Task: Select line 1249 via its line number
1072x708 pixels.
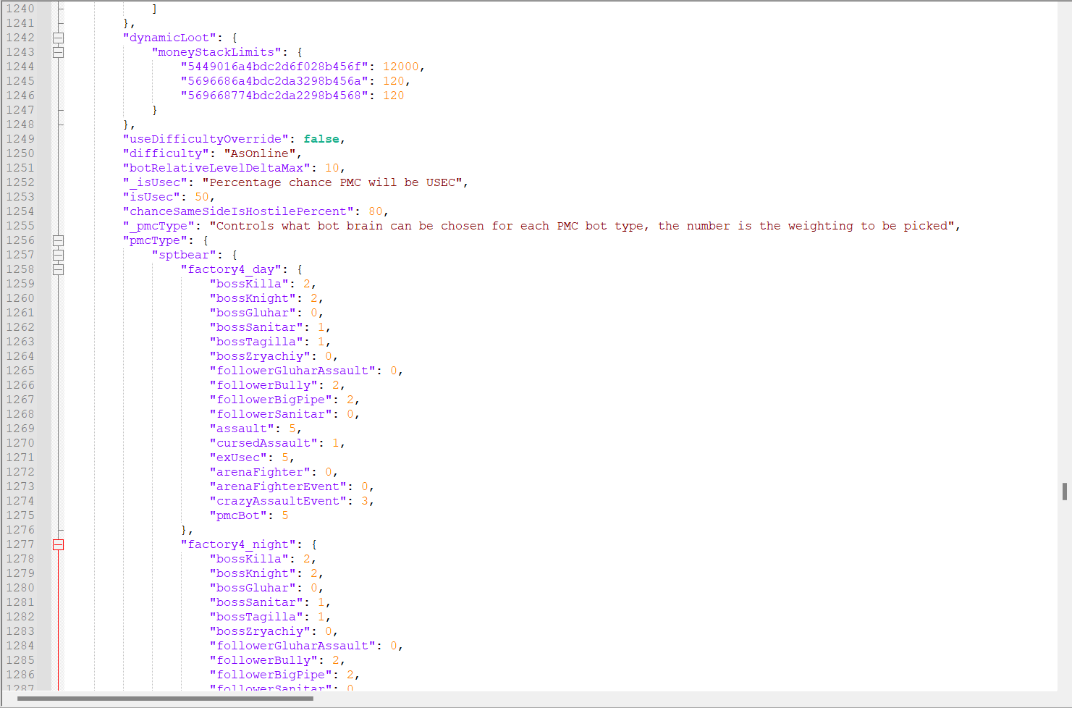Action: 20,139
